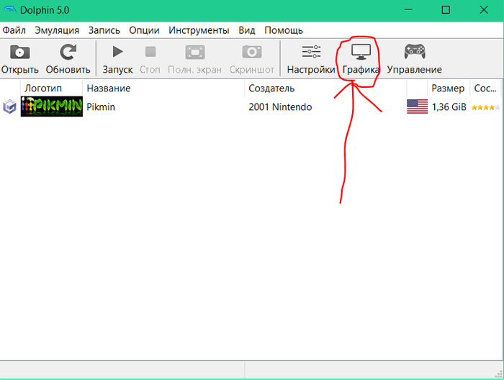
Task: Click the Открыть (Open) folder icon
Action: click(19, 53)
